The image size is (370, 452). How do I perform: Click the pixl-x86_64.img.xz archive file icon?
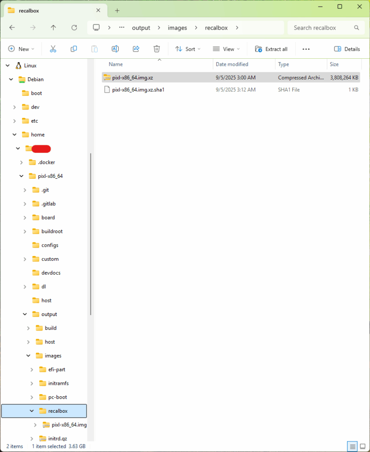point(107,77)
